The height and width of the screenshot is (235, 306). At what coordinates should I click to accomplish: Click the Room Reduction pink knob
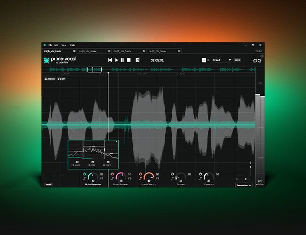(x=121, y=176)
